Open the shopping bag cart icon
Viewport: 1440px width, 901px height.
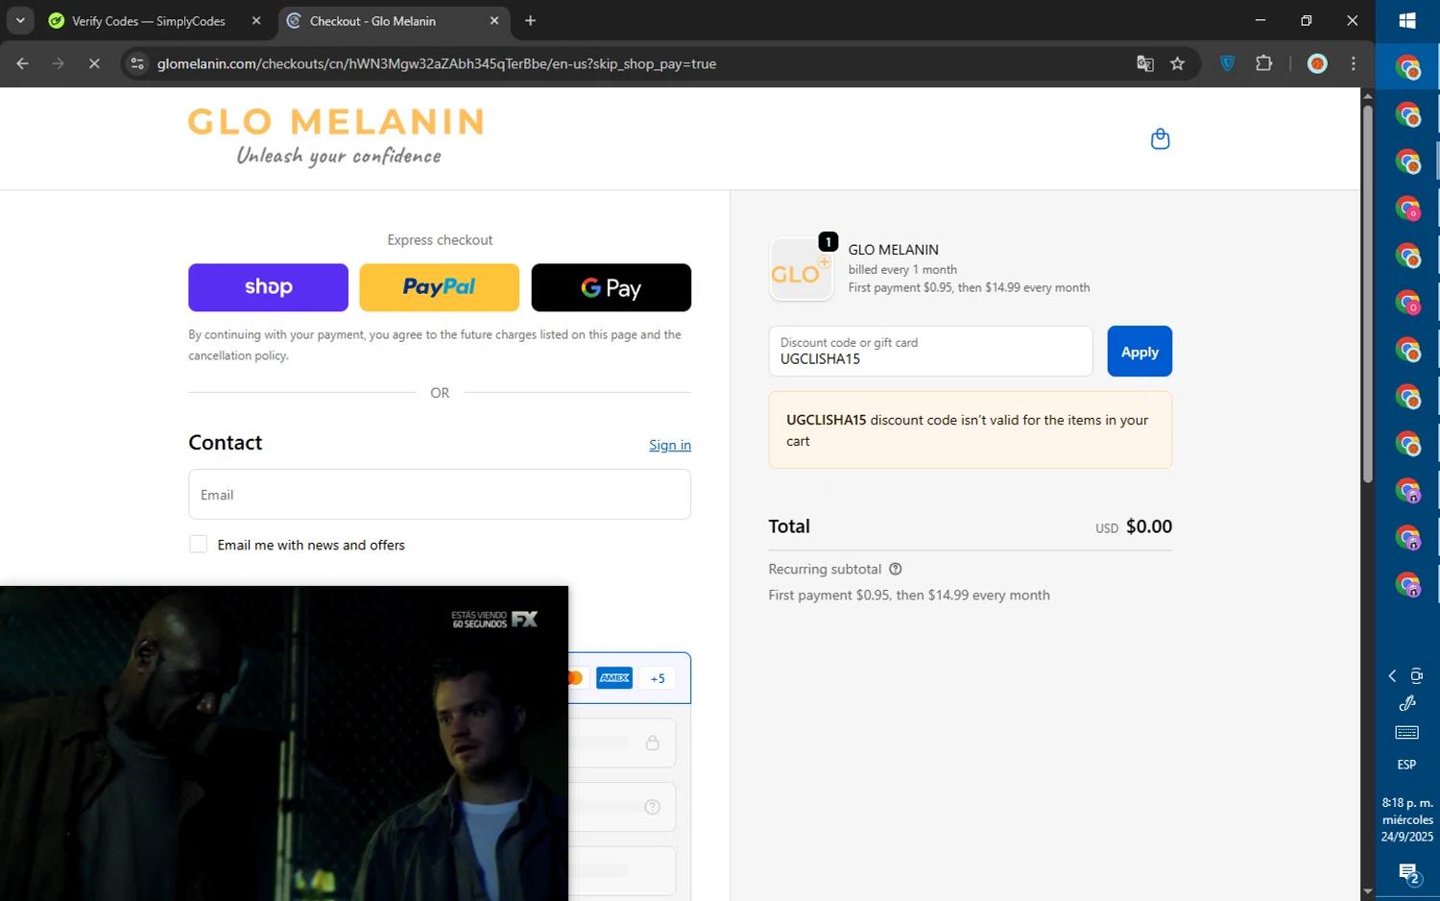tap(1160, 139)
